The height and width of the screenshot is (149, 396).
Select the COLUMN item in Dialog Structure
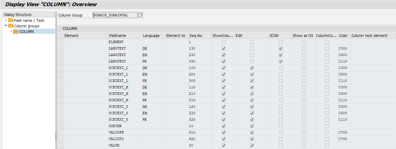click(27, 32)
